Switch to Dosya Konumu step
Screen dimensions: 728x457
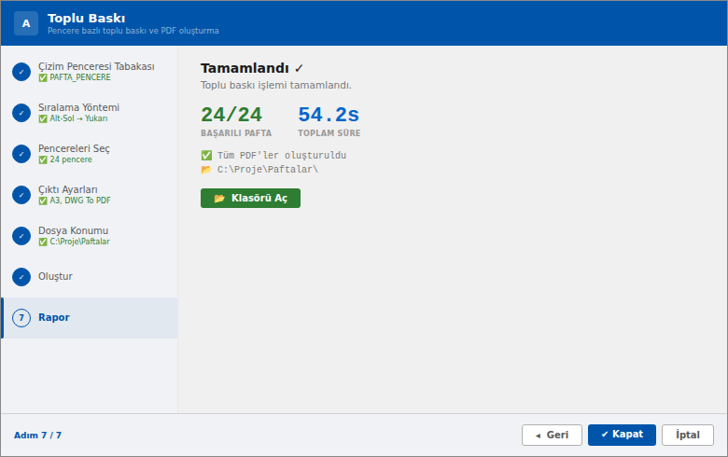point(90,236)
